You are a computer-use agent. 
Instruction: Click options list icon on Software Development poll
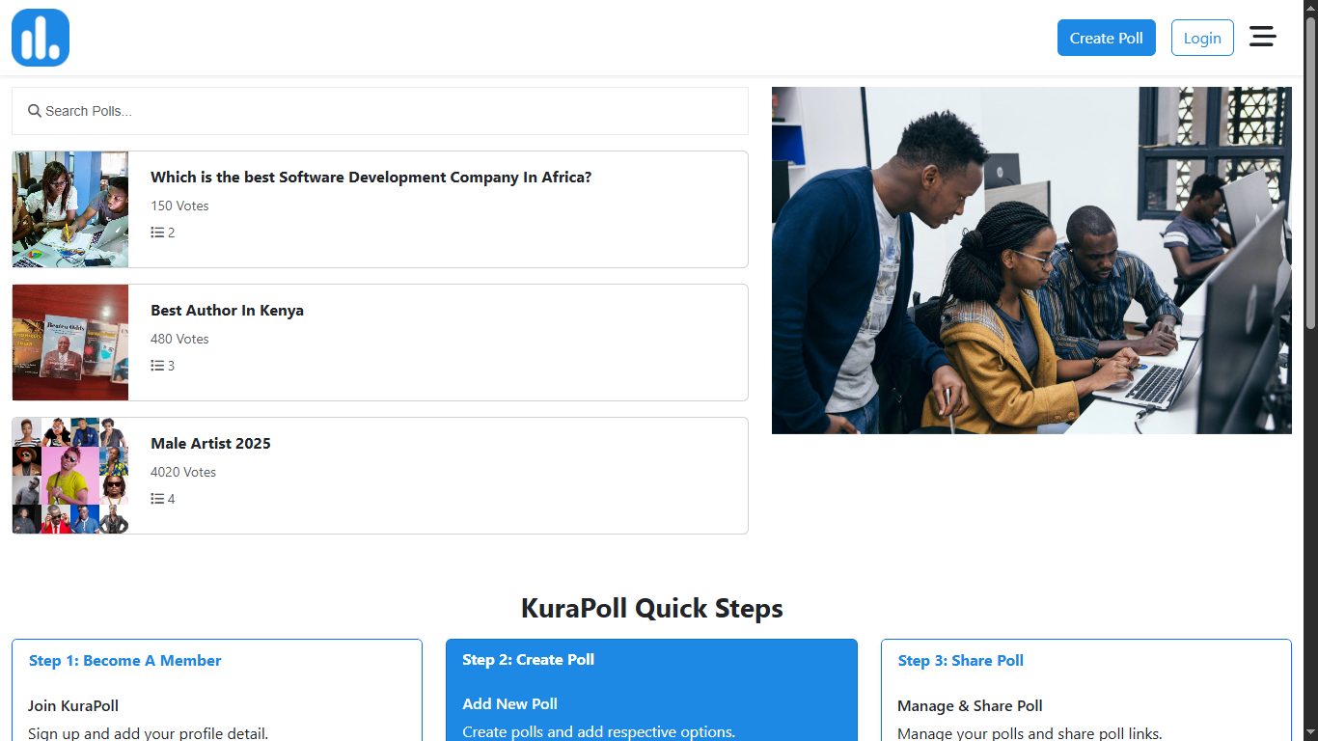157,233
